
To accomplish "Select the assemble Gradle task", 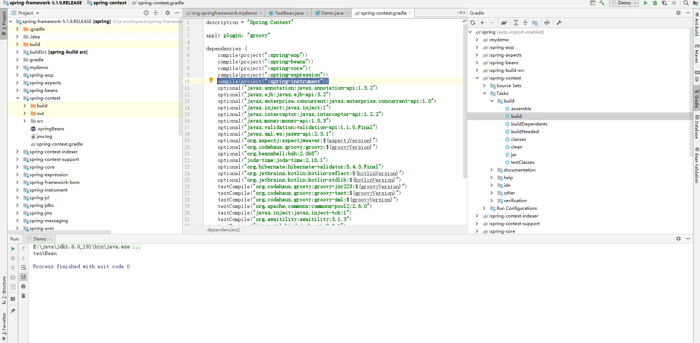I will (521, 109).
